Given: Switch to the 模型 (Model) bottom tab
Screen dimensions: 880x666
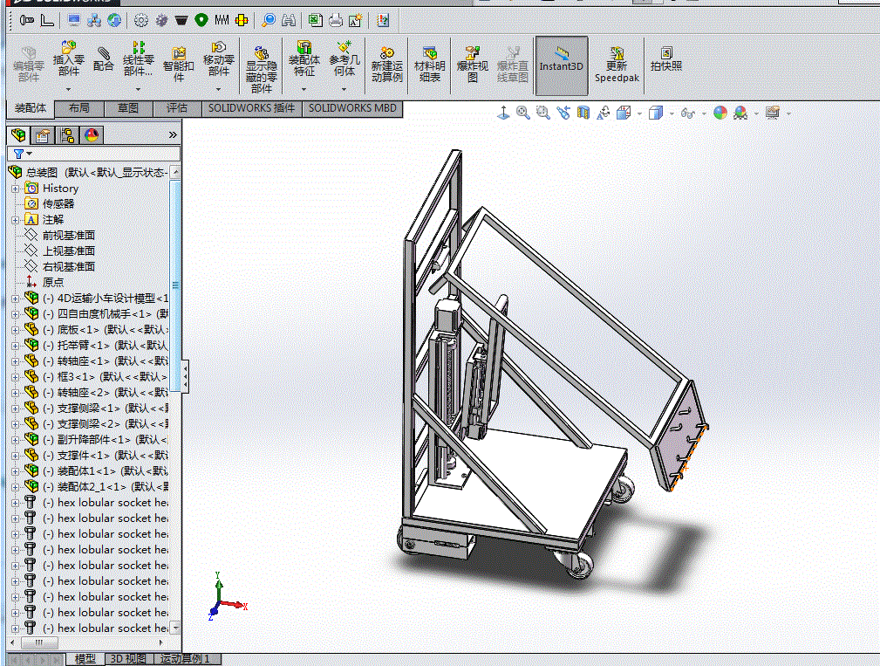Looking at the screenshot, I should pos(85,659).
